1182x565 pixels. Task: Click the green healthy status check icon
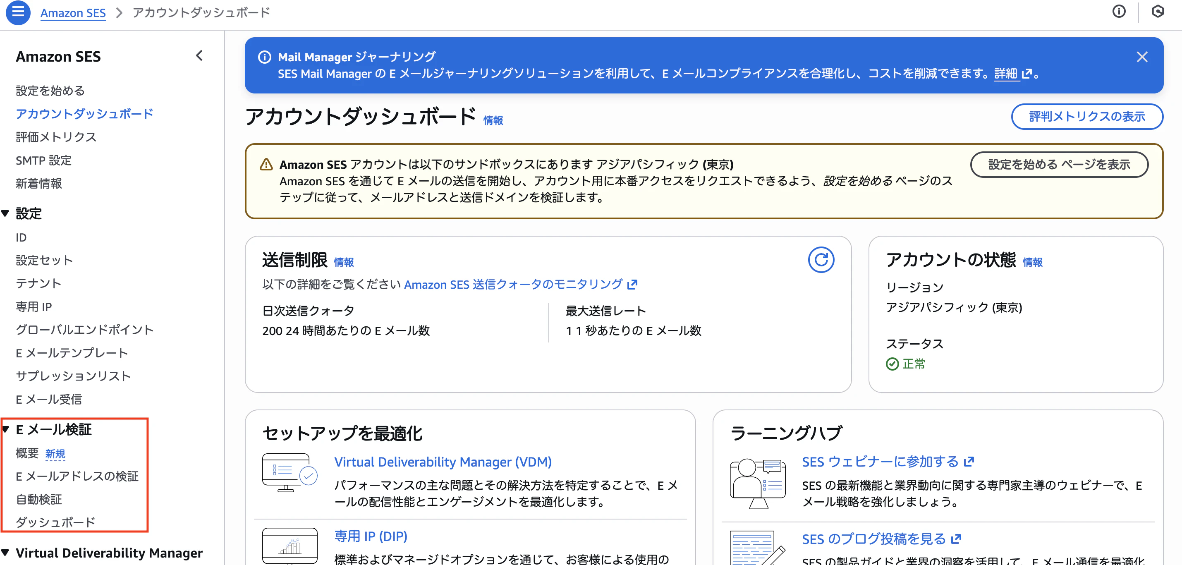(892, 364)
